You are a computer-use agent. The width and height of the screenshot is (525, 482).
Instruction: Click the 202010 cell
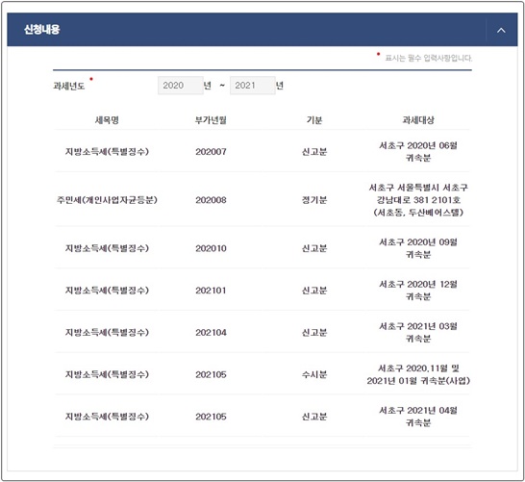211,248
